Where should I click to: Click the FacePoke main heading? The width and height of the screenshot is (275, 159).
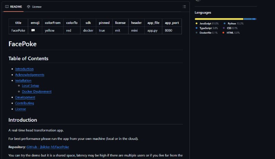tap(22, 44)
